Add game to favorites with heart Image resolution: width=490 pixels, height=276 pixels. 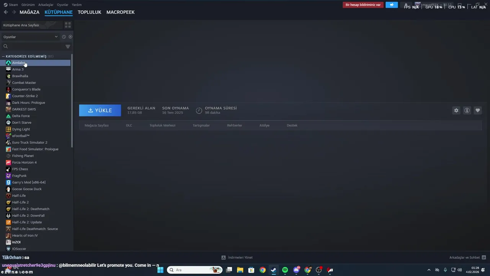pyautogui.click(x=478, y=110)
